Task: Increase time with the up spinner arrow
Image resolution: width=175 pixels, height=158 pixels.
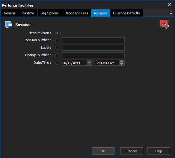Action: (x=122, y=61)
